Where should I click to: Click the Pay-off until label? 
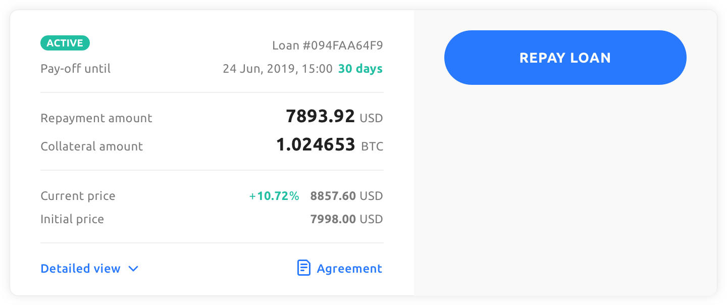pyautogui.click(x=76, y=69)
